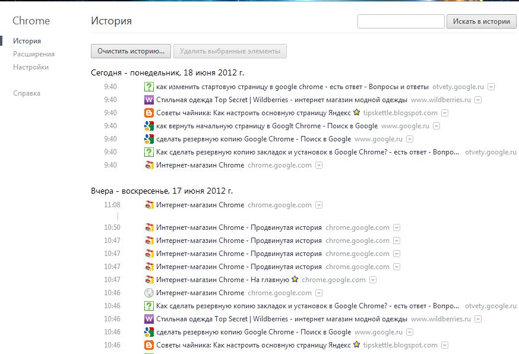
Task: Click bookmark star beside 'На главную' entry
Action: pos(295,279)
